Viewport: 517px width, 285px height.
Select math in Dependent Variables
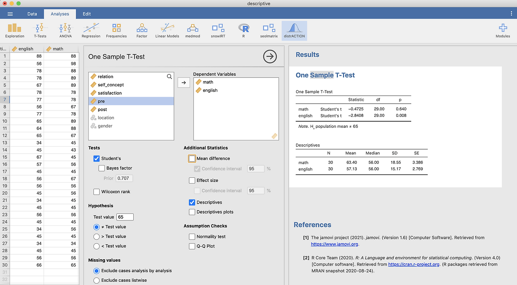(x=236, y=82)
